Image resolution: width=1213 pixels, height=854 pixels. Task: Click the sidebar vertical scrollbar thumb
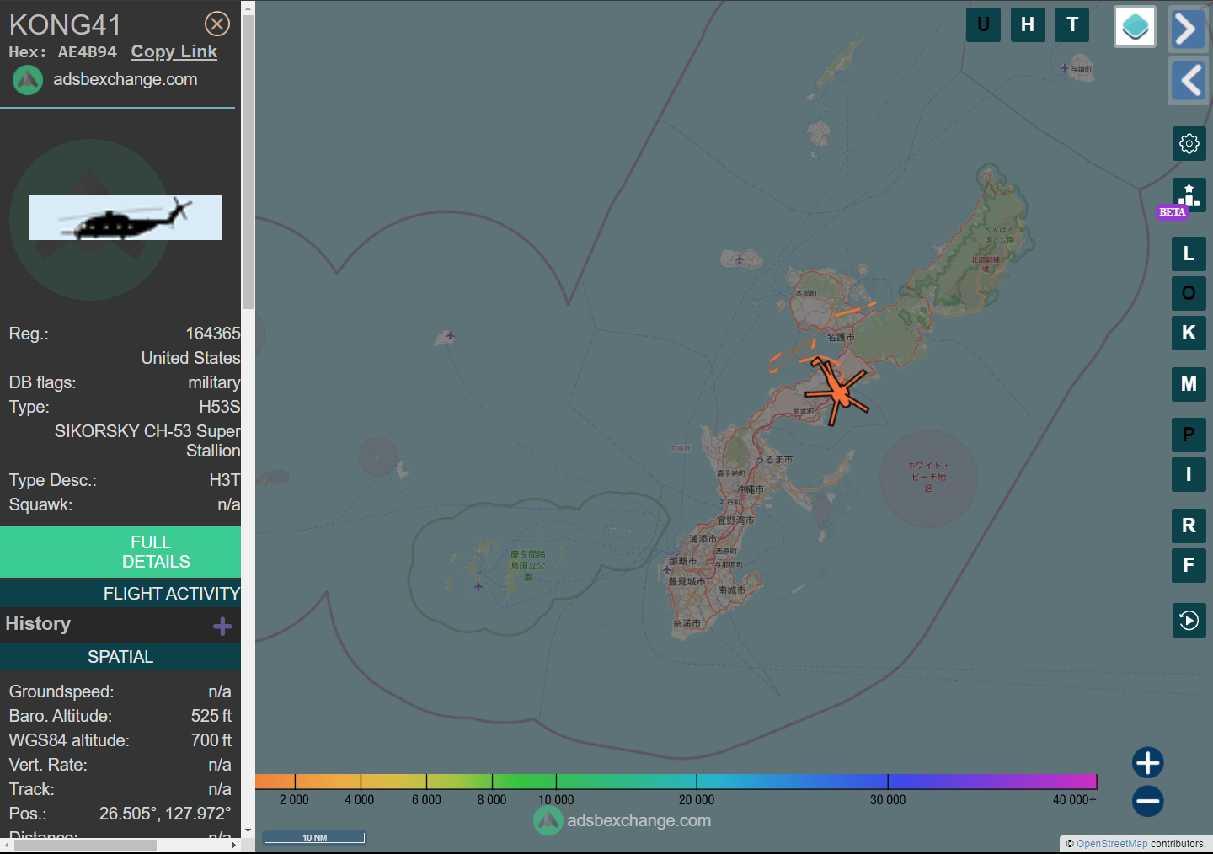pos(248,163)
